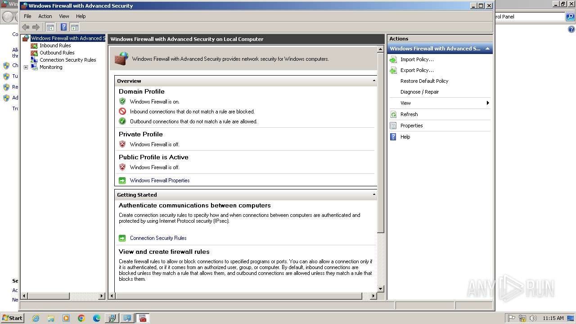
Task: Click the tree pane horizontal scroll right arrow
Action: (x=102, y=296)
